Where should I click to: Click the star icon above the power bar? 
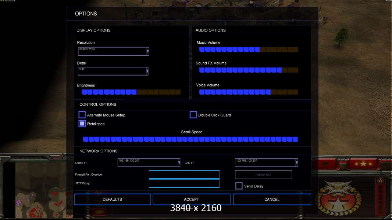pyautogui.click(x=381, y=181)
